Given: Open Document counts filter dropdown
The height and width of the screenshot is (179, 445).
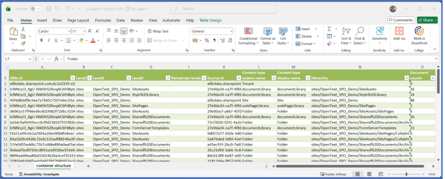Looking at the screenshot, I should pyautogui.click(x=433, y=78).
